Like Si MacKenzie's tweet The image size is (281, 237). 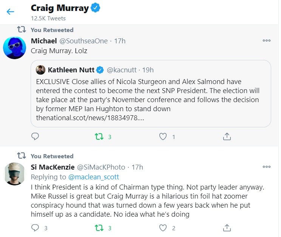pos(163,228)
